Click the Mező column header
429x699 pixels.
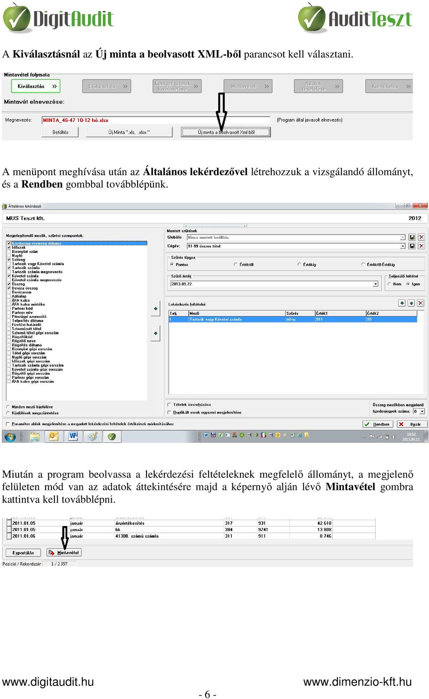[x=237, y=314]
